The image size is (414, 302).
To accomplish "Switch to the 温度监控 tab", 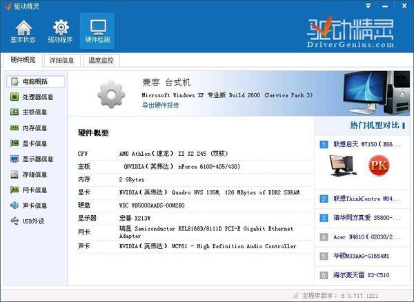I will (101, 61).
